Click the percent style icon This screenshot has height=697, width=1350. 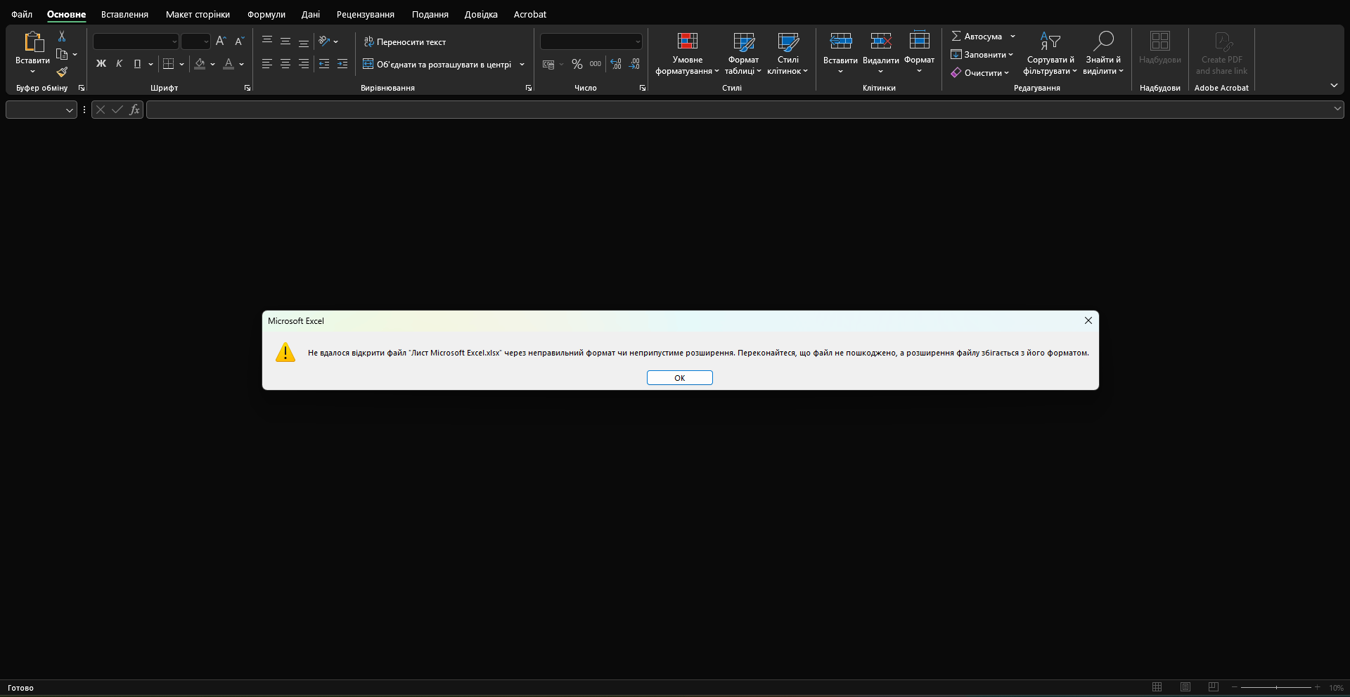tap(577, 64)
